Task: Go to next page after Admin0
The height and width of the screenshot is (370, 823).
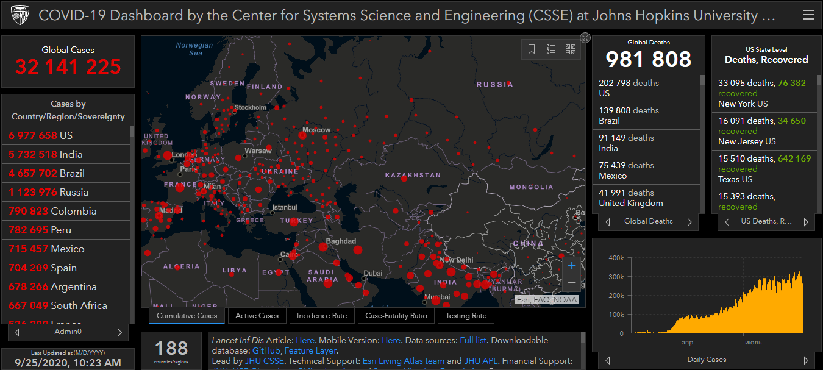Action: coord(119,332)
